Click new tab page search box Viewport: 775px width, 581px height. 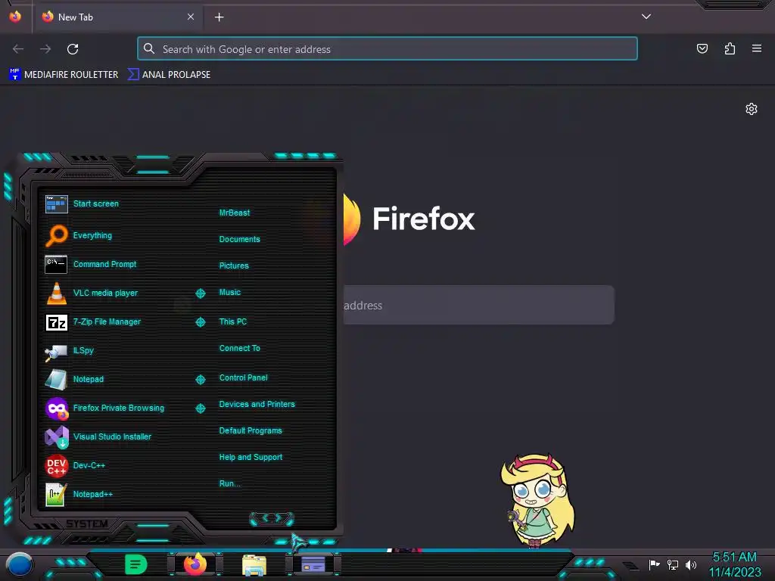[479, 306]
